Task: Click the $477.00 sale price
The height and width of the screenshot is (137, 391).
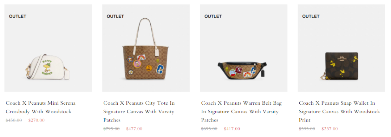Action: tap(134, 129)
